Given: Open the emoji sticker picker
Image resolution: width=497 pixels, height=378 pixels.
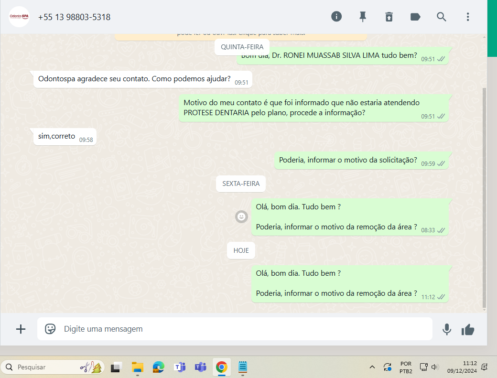Looking at the screenshot, I should (x=50, y=329).
